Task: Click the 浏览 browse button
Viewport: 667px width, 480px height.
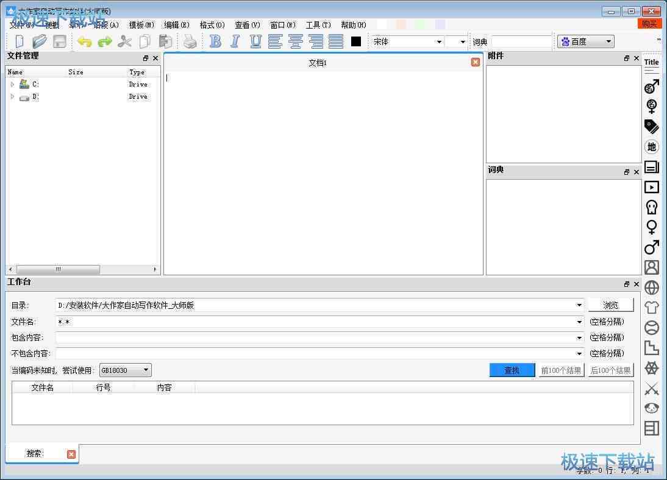Action: [x=611, y=305]
